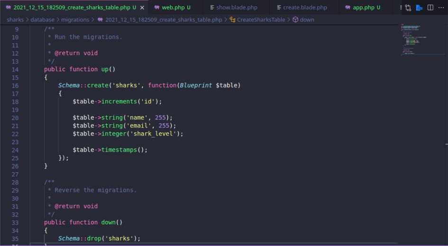Screen dimensions: 448x246
Task: Click the 'Schema::create' call on line 16
Action: click(83, 85)
